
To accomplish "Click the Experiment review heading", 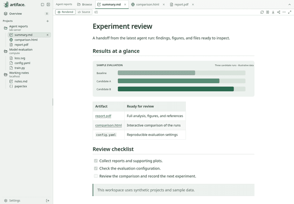I will coord(122,26).
